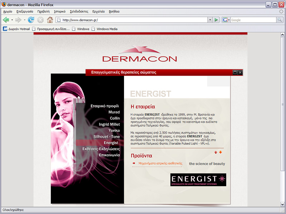The image size is (286, 214).
Task: Open the Επικοινωνία contact link
Action: pyautogui.click(x=109, y=155)
